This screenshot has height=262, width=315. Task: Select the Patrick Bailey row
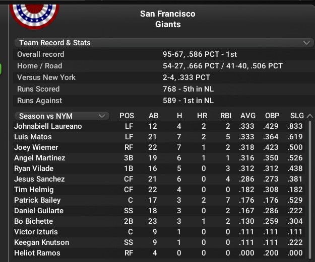click(x=159, y=200)
